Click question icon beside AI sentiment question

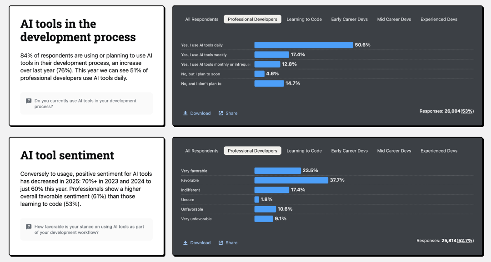click(29, 227)
